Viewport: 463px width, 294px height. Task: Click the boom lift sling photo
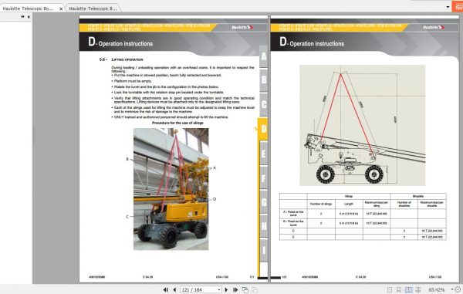click(x=171, y=189)
